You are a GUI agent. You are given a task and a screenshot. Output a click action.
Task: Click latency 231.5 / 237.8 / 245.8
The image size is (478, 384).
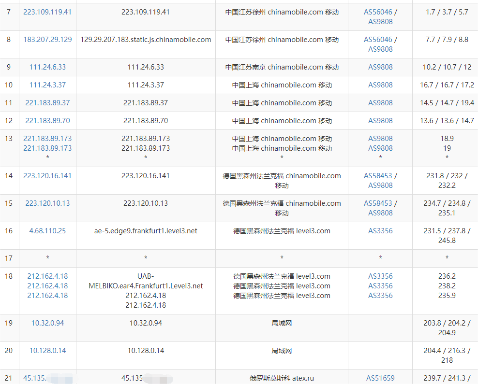[x=447, y=236]
